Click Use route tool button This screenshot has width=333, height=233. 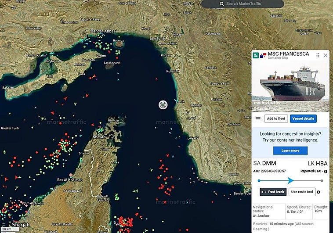pos(302,192)
